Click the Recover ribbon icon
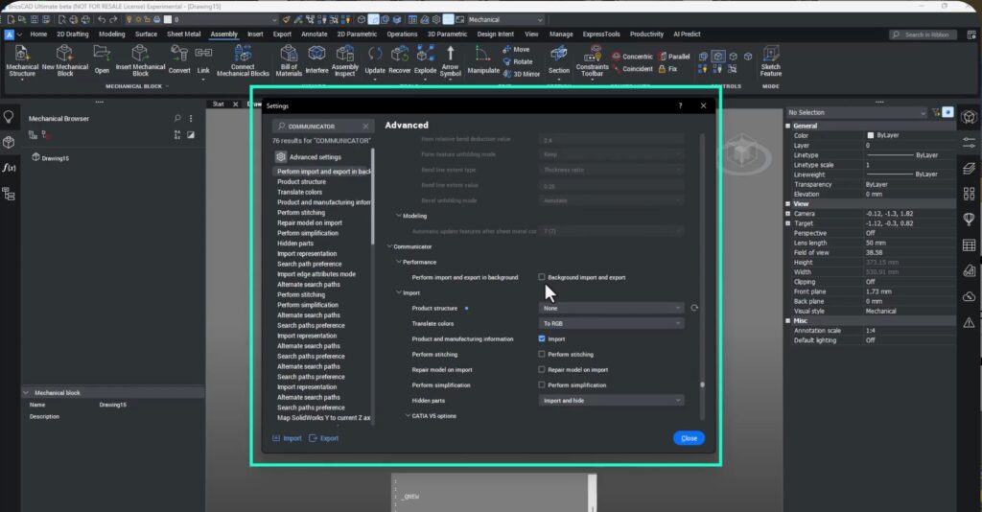982x512 pixels. coord(400,59)
